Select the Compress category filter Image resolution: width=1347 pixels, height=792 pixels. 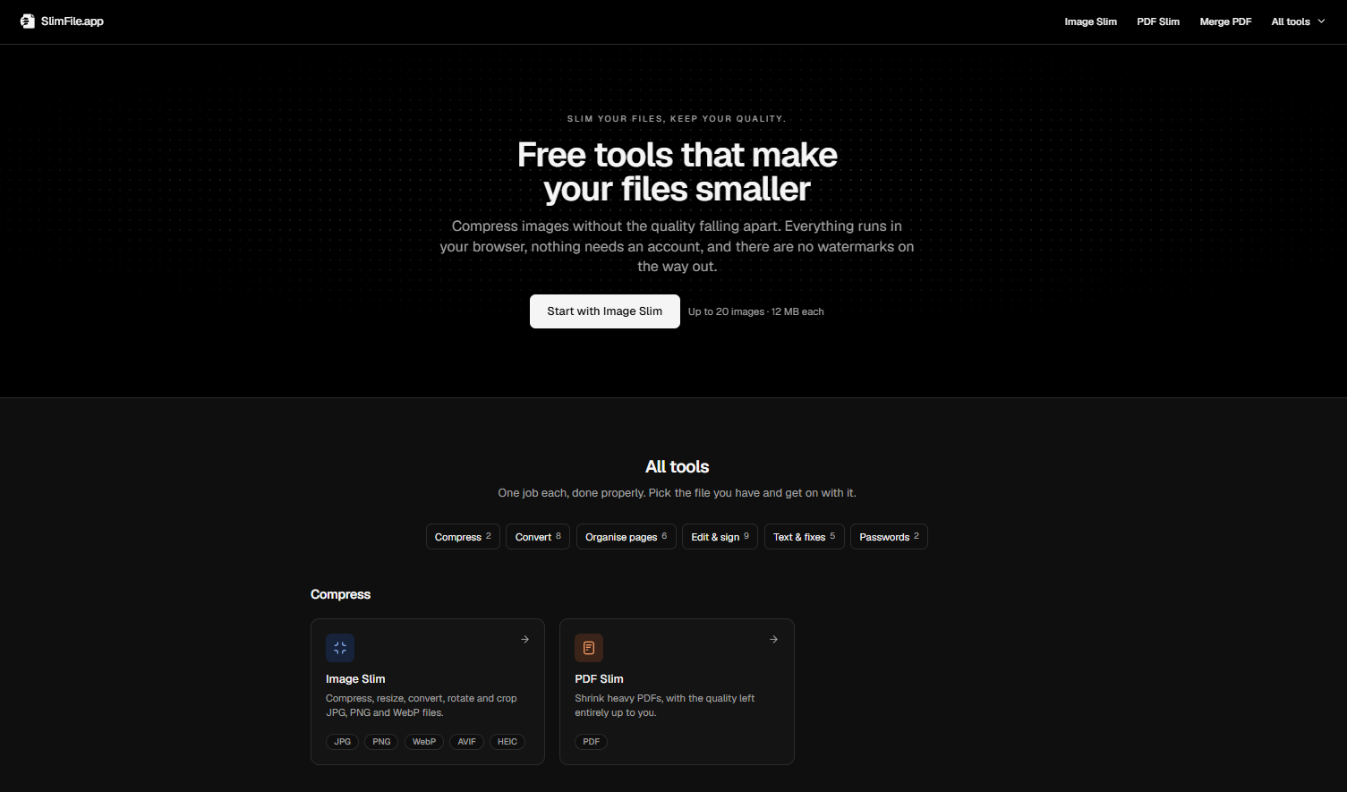point(463,537)
